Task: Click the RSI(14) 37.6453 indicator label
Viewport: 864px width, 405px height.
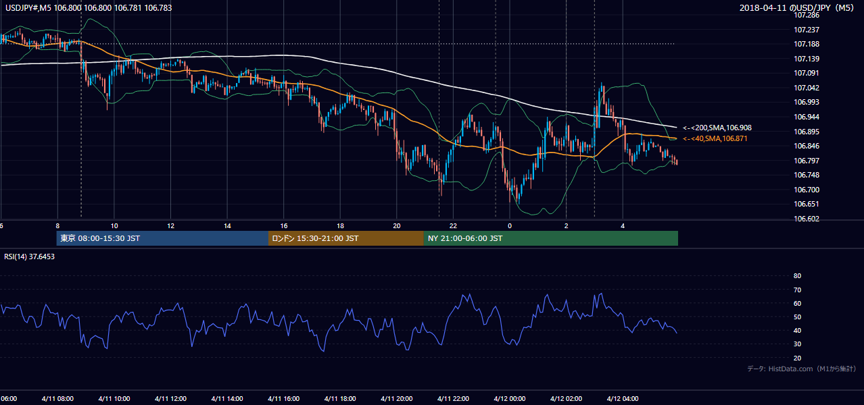Action: pos(30,256)
